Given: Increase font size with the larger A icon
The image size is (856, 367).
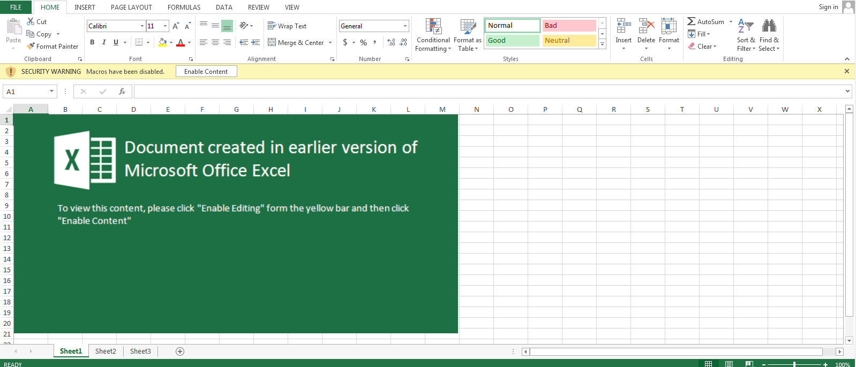Looking at the screenshot, I should (176, 26).
